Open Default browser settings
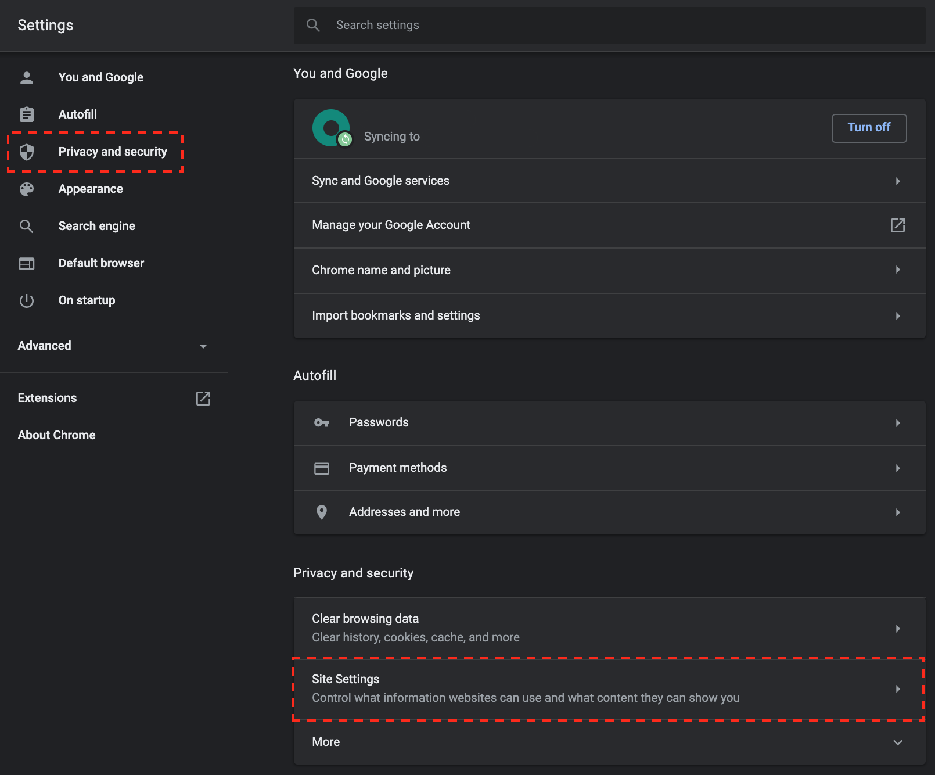935x775 pixels. [101, 263]
